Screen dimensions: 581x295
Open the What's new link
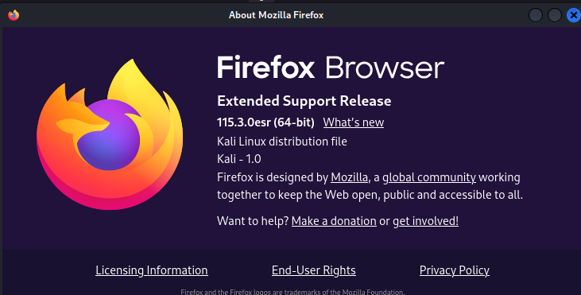coord(354,122)
